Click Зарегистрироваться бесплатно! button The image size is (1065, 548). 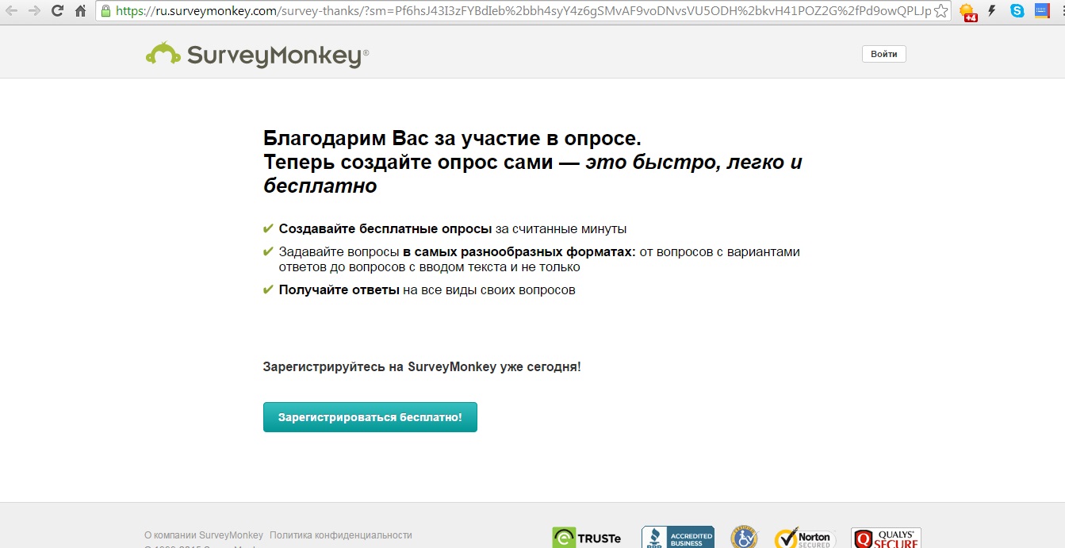pyautogui.click(x=370, y=417)
